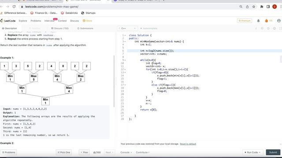Switch to the Description tab
Screen dimensions: 282x158
9,28
